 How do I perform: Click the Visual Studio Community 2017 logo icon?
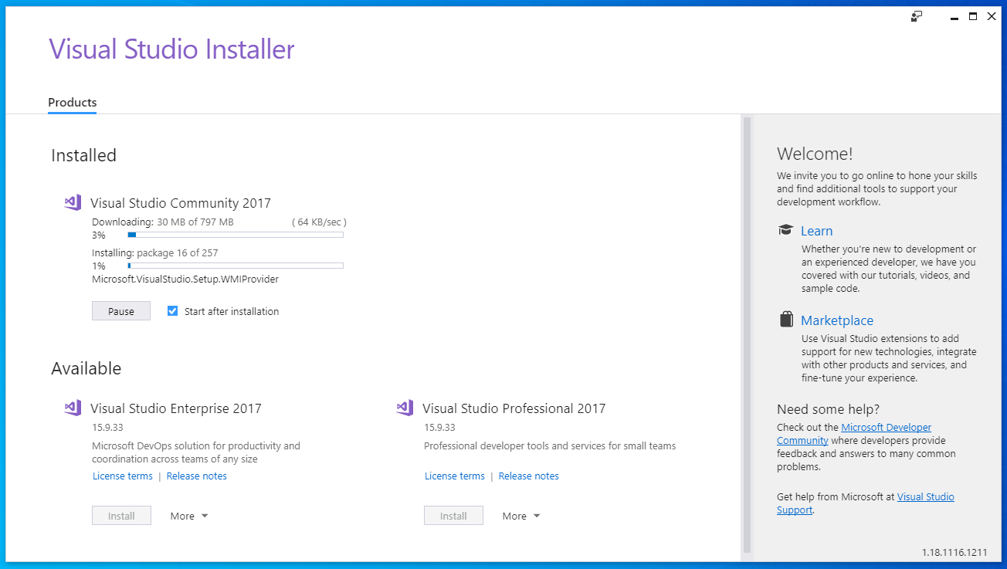[x=72, y=202]
